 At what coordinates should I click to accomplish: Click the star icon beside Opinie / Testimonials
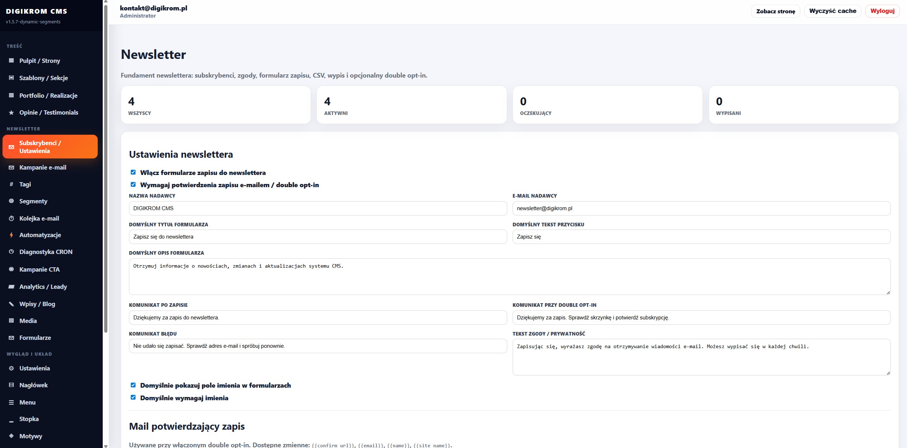click(x=11, y=113)
